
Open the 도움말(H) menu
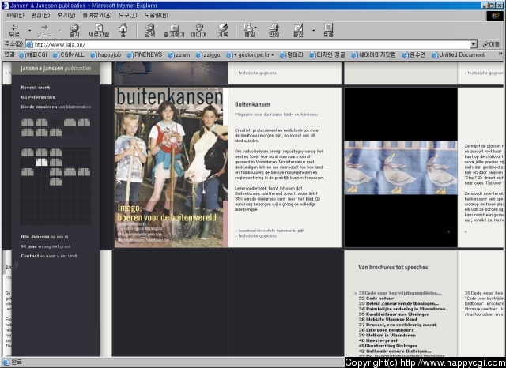pyautogui.click(x=156, y=15)
